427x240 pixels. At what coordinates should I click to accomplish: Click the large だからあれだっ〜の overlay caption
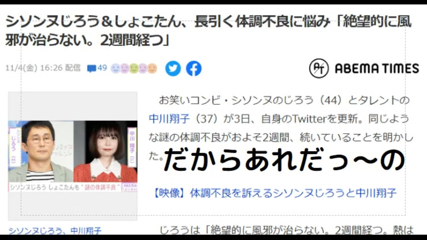click(x=284, y=160)
